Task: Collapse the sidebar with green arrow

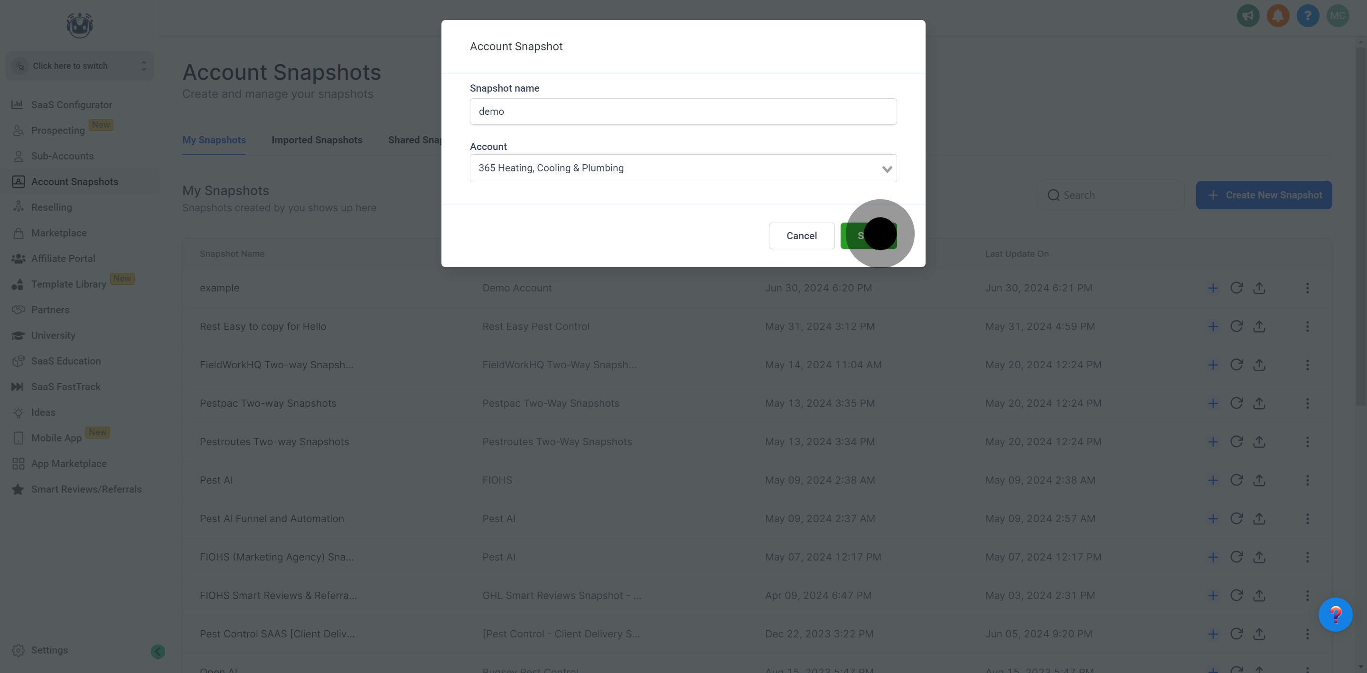Action: (x=158, y=651)
